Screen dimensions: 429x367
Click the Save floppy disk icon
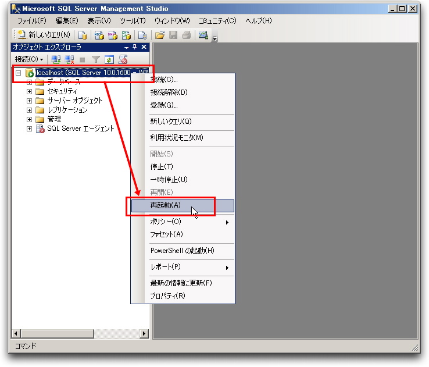[173, 35]
